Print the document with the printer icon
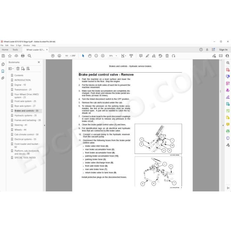This screenshot has width=231, height=231. (23, 56)
